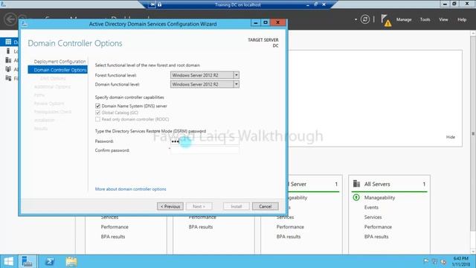The width and height of the screenshot is (476, 268).
Task: Select the Dashboard icon in the Server Manager sidebar
Action: pyautogui.click(x=8, y=42)
